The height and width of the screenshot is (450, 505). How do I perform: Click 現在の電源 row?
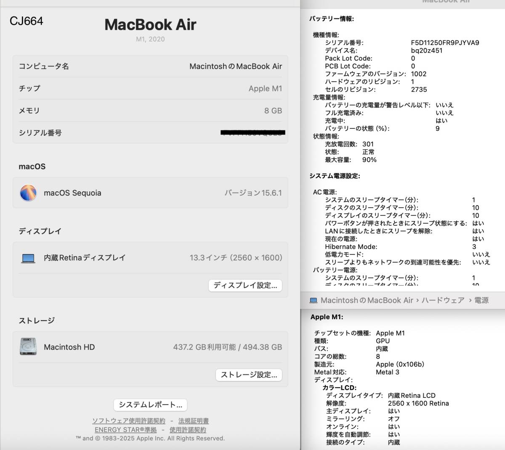[x=404, y=239]
